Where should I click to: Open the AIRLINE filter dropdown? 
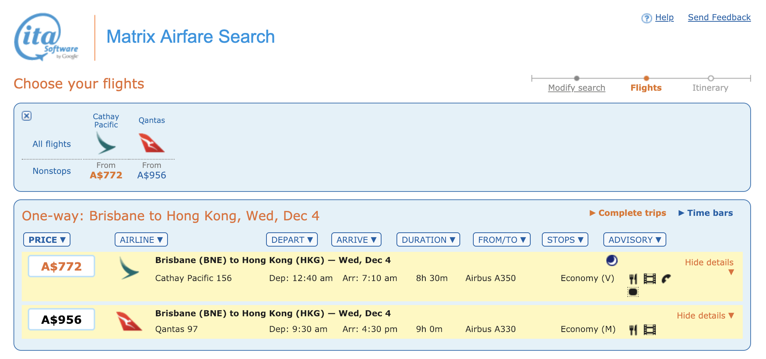[141, 240]
